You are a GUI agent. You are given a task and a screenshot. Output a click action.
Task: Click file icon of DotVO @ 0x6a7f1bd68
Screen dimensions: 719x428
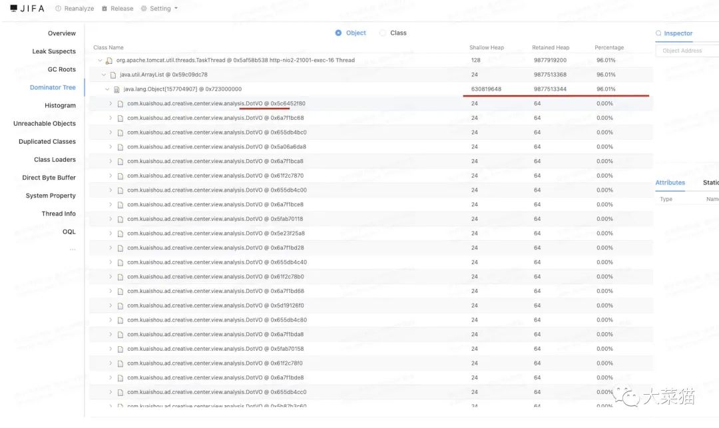point(120,292)
